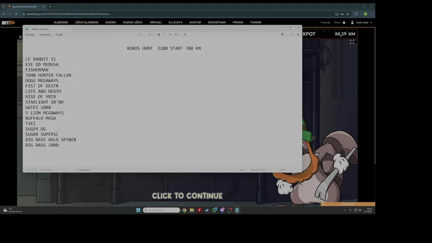Toggle fullscreen for the slot game
Image resolution: width=432 pixels, height=243 pixels.
pos(352,42)
